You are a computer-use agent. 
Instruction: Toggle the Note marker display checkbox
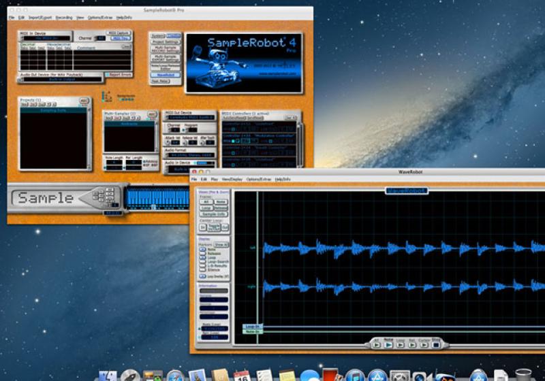202,250
